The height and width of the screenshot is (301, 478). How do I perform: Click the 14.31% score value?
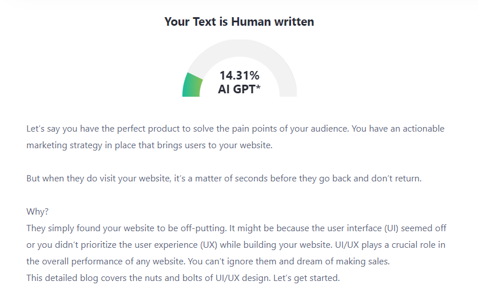[x=239, y=76]
